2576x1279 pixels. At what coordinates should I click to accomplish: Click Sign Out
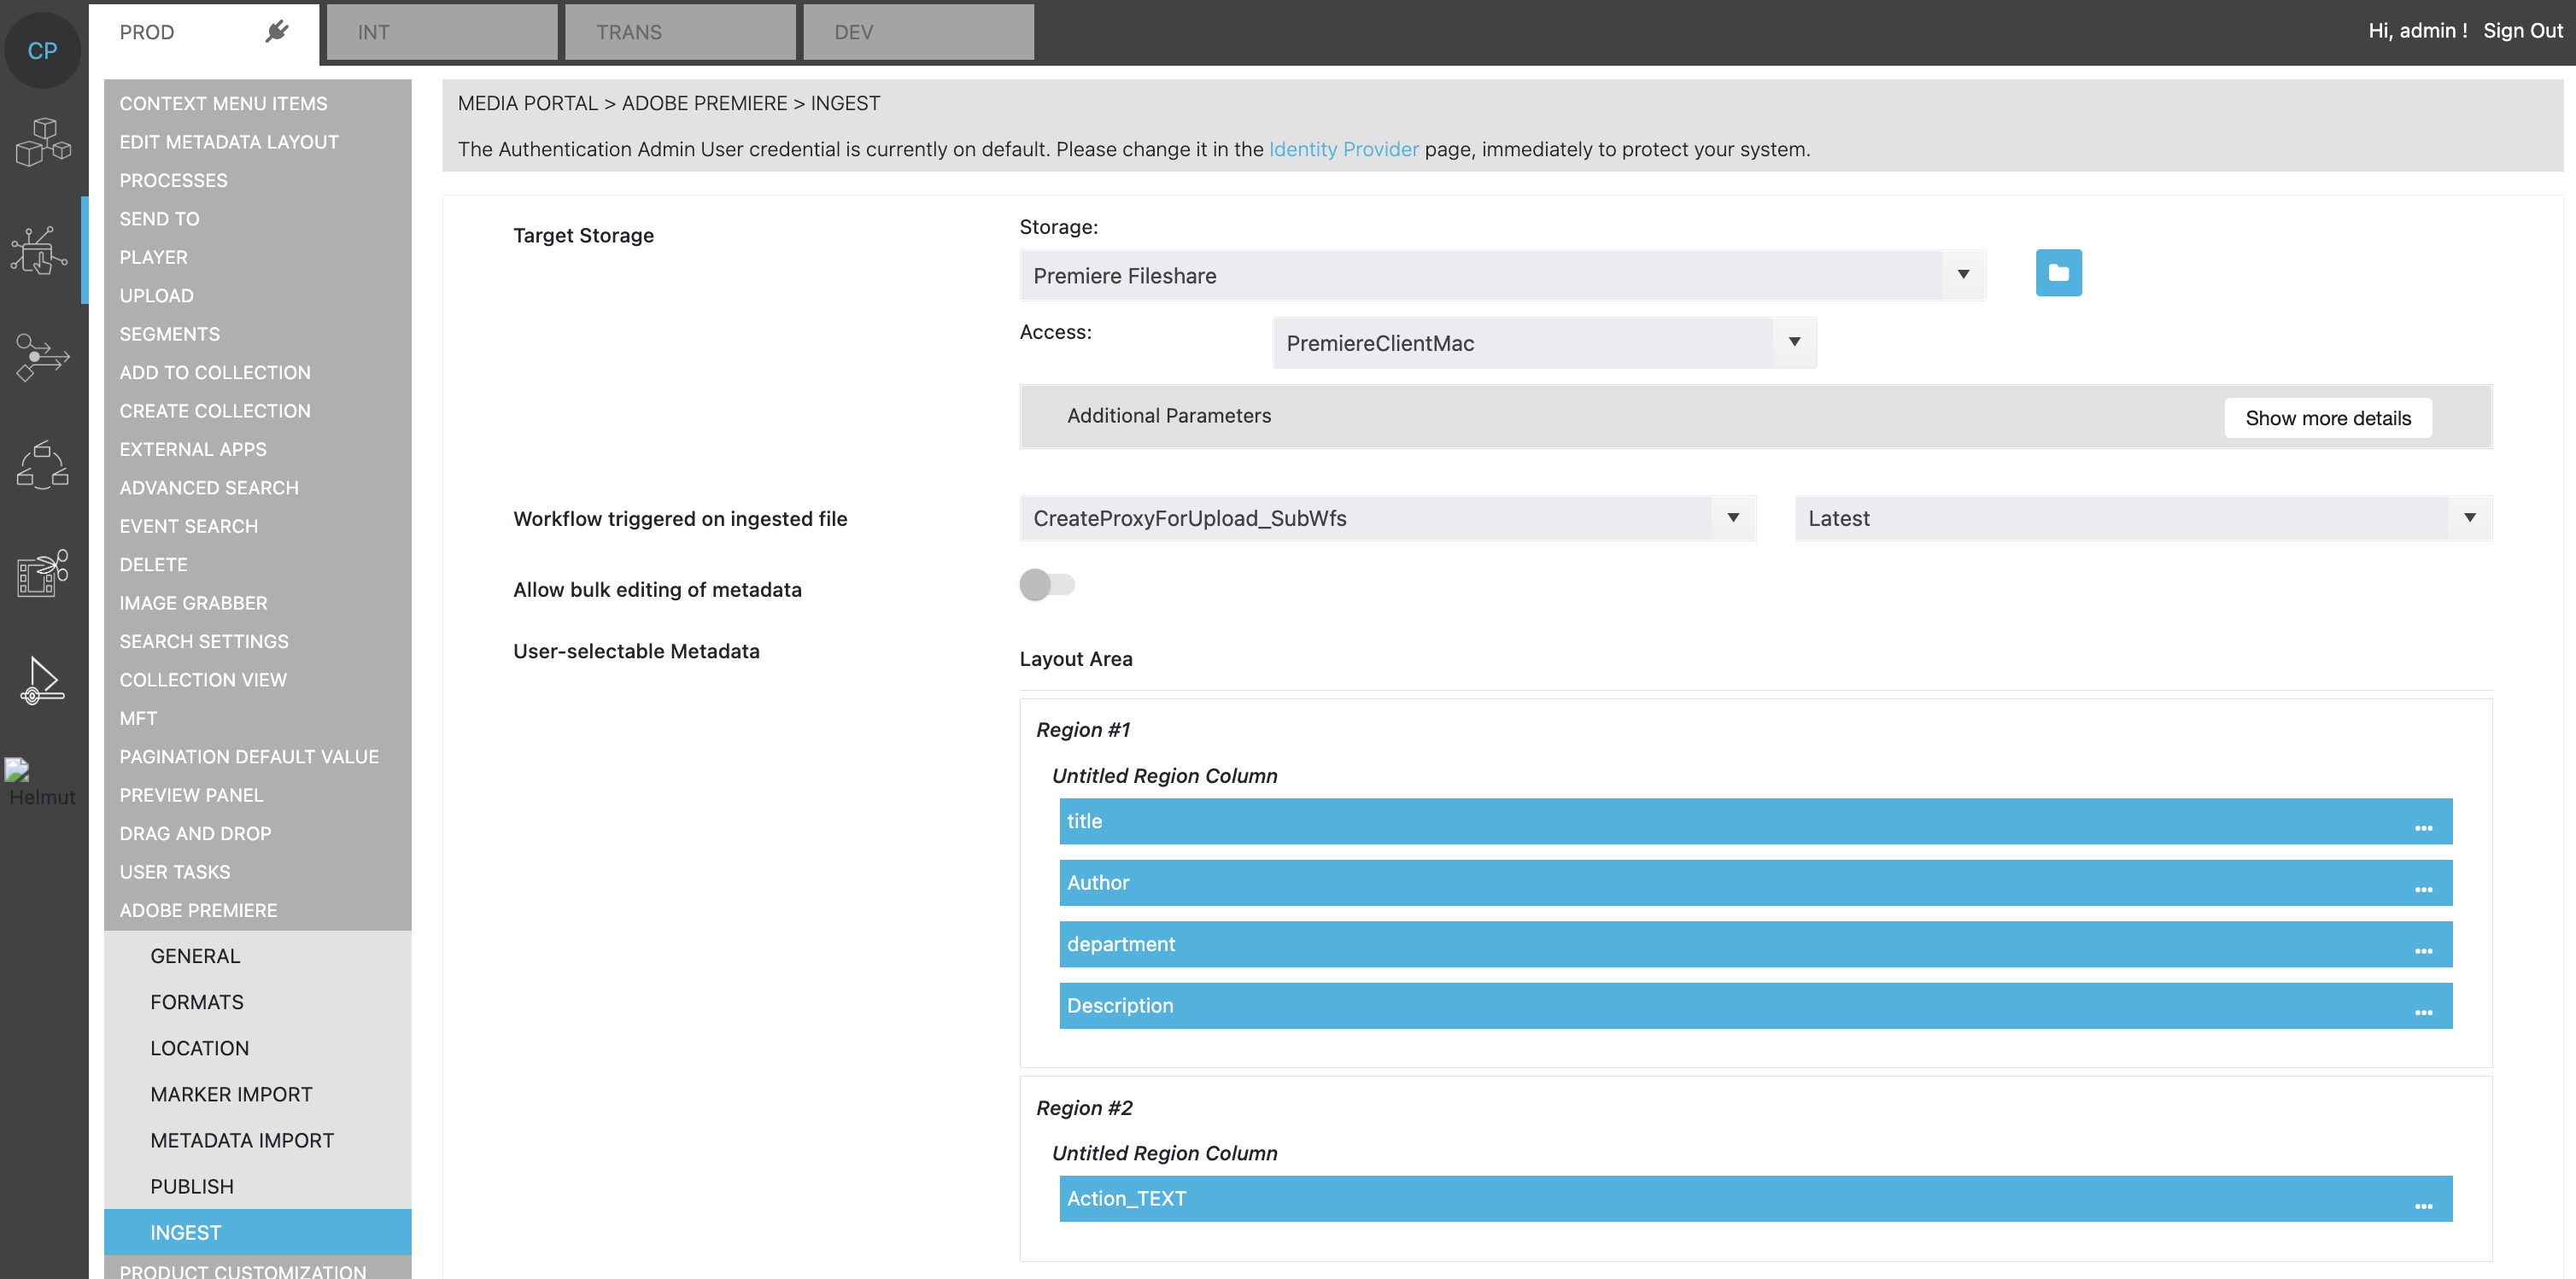[2522, 31]
